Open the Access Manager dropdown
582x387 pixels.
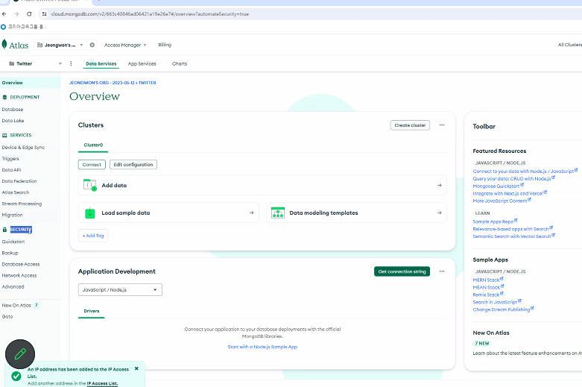(x=125, y=45)
